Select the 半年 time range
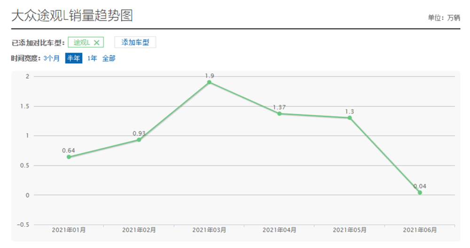The image size is (470, 248). pyautogui.click(x=74, y=58)
